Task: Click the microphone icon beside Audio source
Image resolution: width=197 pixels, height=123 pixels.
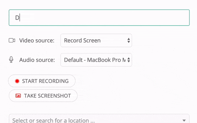Action: coord(11,60)
